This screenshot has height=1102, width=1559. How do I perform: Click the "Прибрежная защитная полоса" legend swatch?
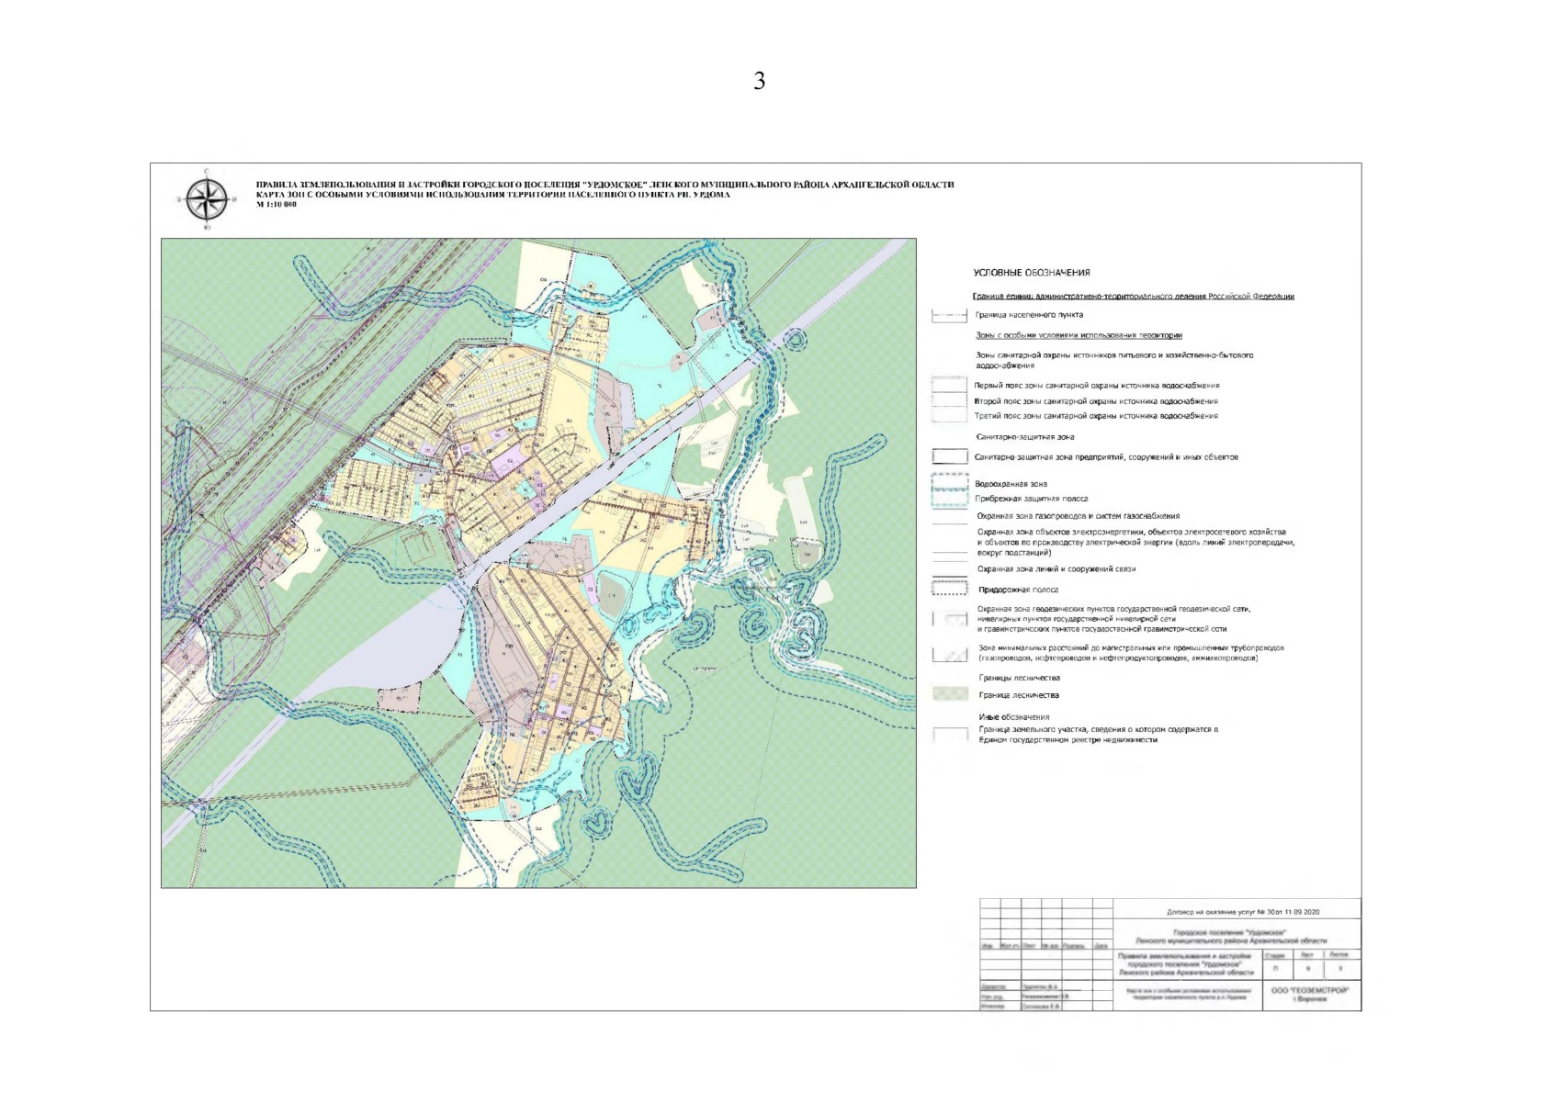pyautogui.click(x=949, y=499)
